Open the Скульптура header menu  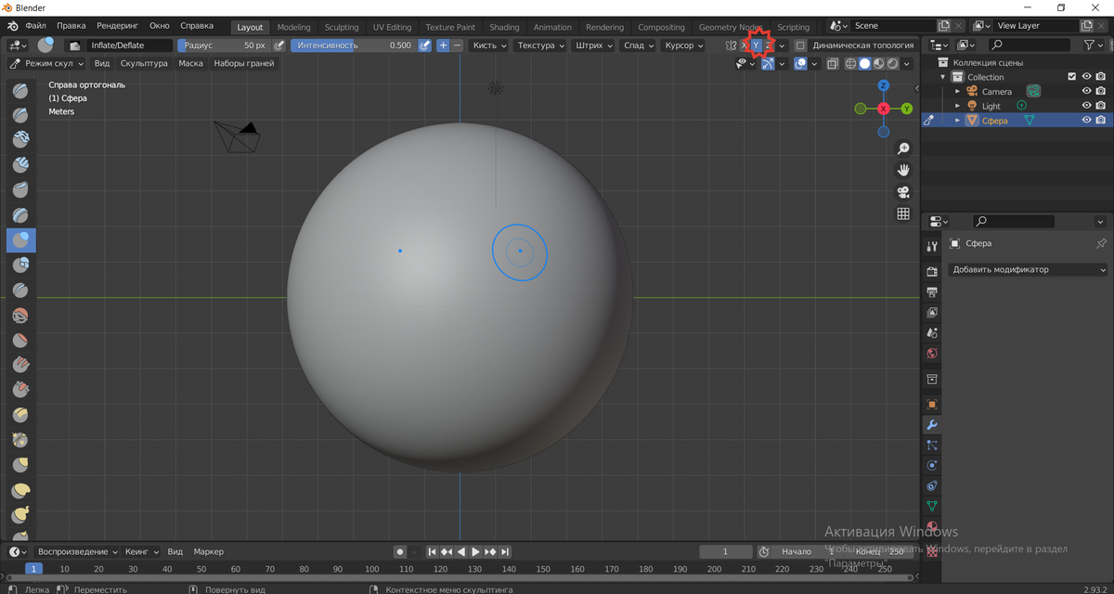144,64
